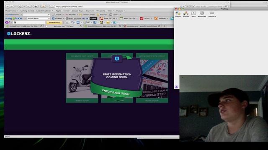Open the Yahoo! bookmark
The height and width of the screenshot is (150, 268).
click(x=66, y=11)
